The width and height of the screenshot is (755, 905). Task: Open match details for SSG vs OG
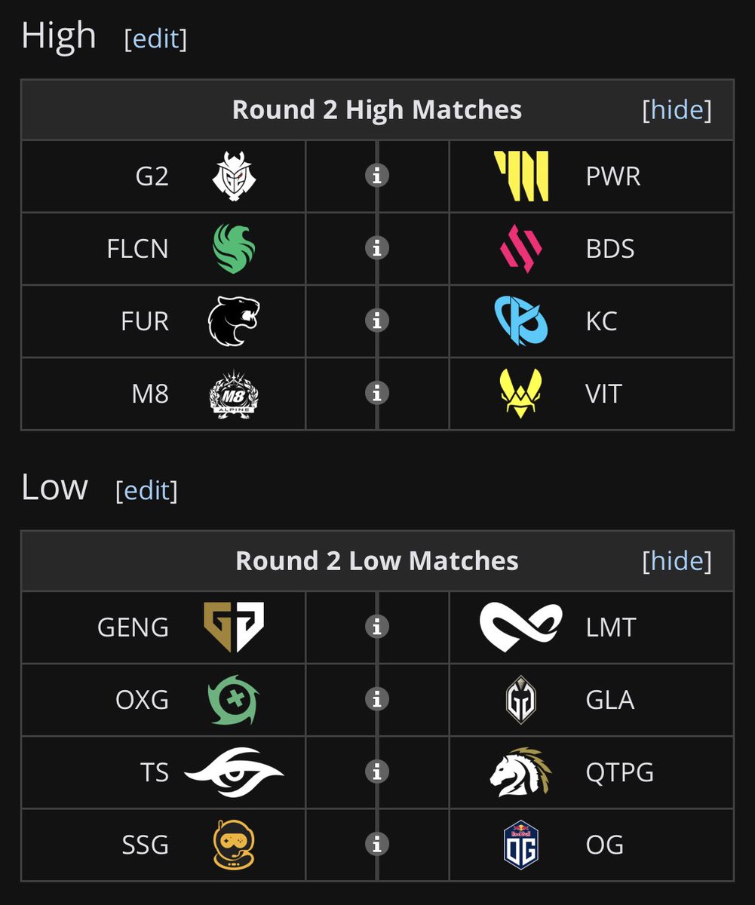pyautogui.click(x=376, y=845)
